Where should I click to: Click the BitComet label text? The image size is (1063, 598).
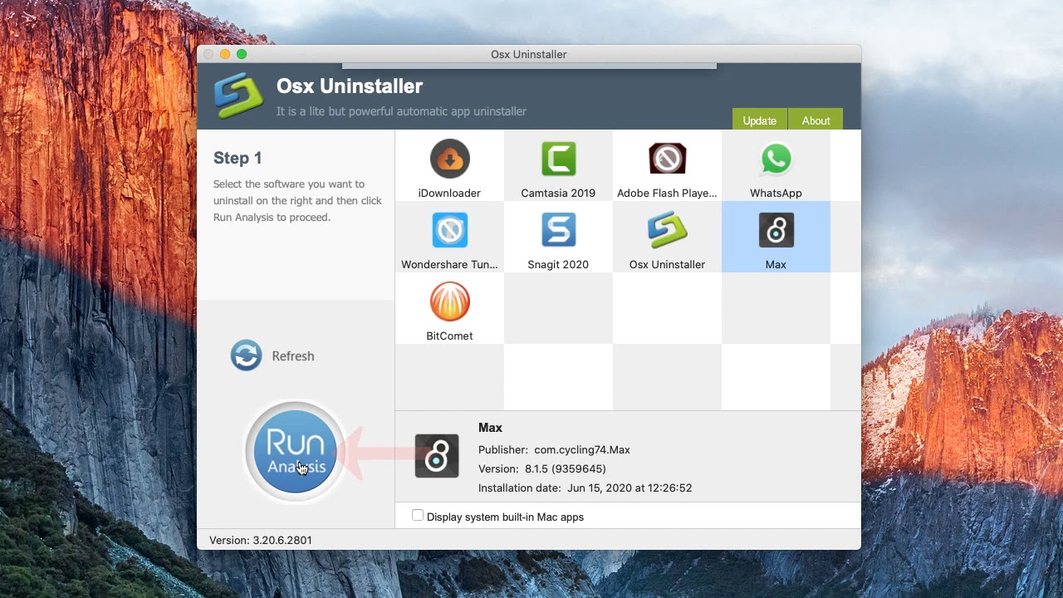coord(449,336)
